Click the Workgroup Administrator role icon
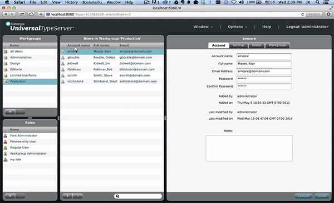The width and height of the screenshot is (334, 203). point(6,154)
